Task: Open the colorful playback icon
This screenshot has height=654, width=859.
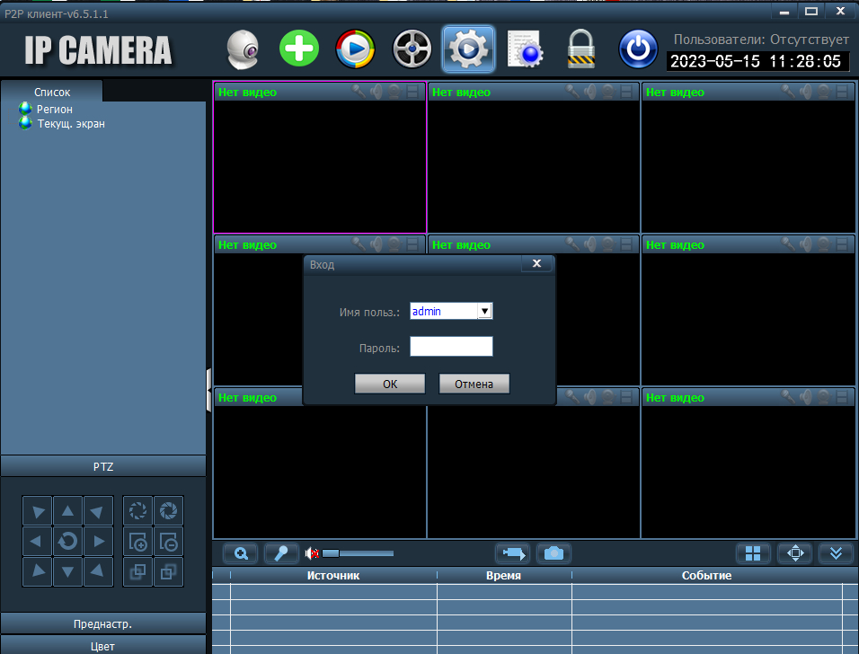Action: click(356, 49)
